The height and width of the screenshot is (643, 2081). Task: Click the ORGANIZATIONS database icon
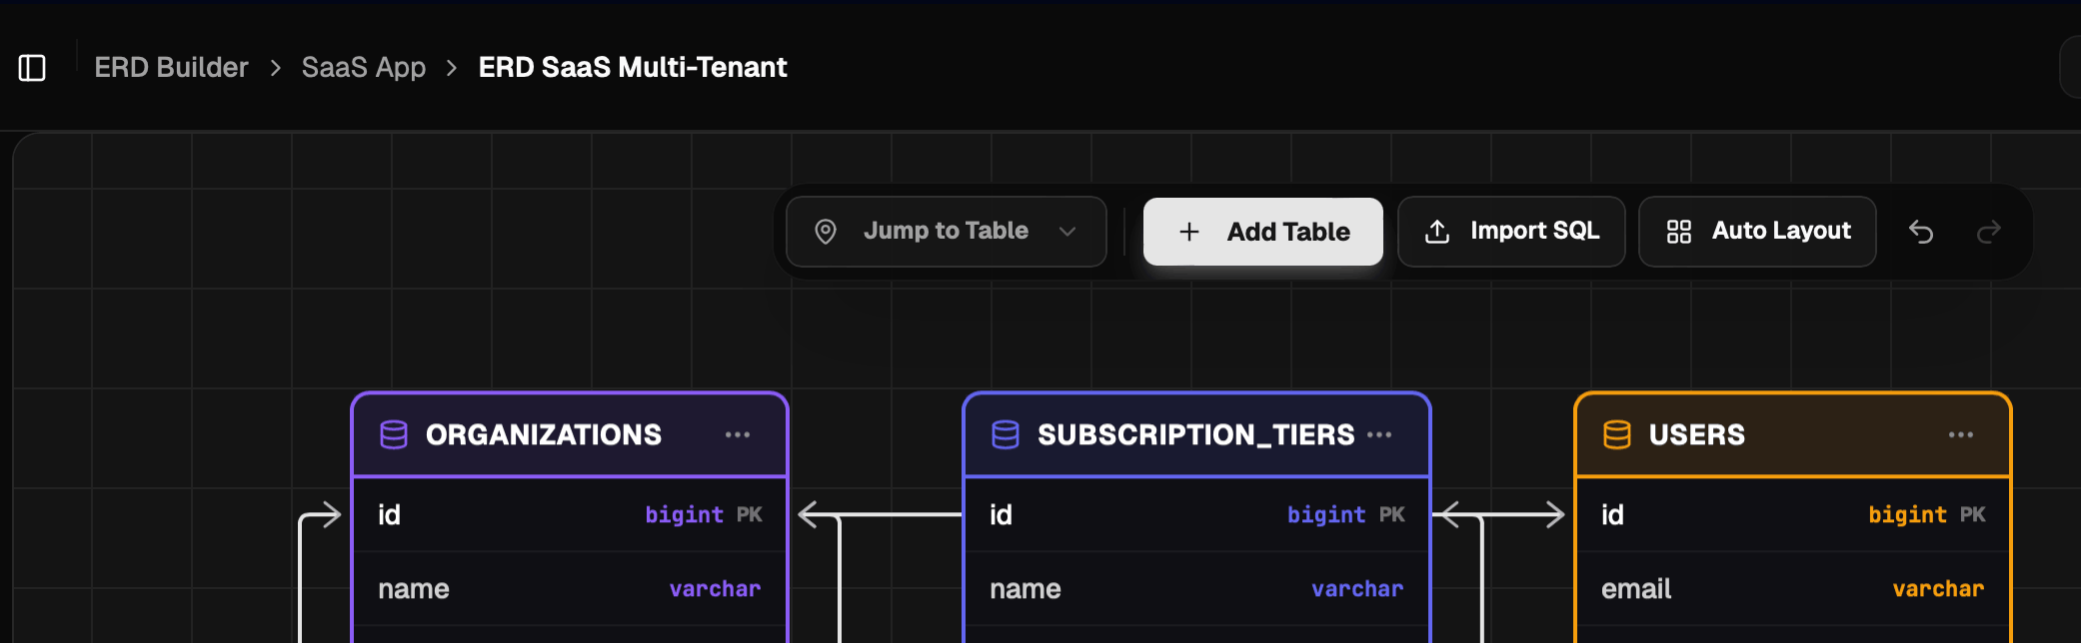point(394,435)
